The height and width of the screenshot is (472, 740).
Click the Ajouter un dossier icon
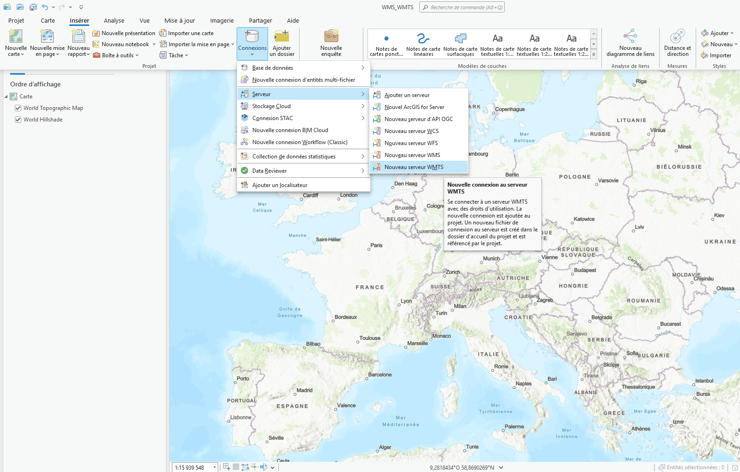point(281,37)
